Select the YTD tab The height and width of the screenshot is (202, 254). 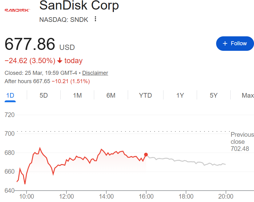(x=145, y=95)
